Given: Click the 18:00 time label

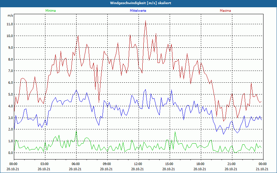Looking at the screenshot, I should 201,164.
